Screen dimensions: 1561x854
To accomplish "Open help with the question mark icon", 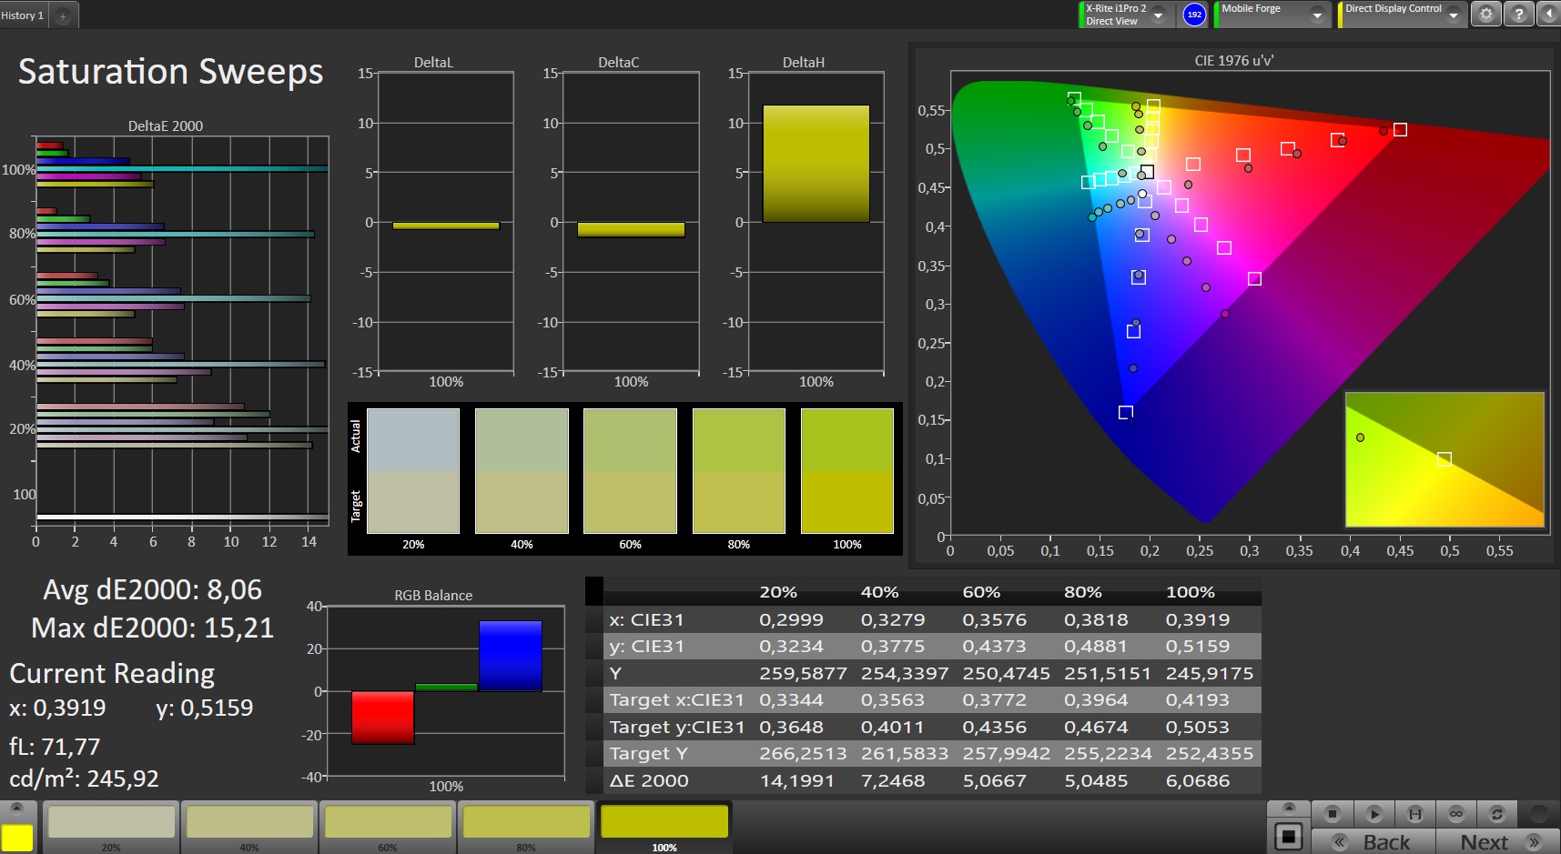I will 1517,15.
